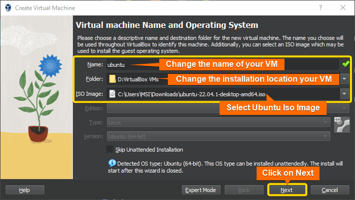Screen dimensions: 355x200
Task: Click the Name label
Action: coord(95,65)
